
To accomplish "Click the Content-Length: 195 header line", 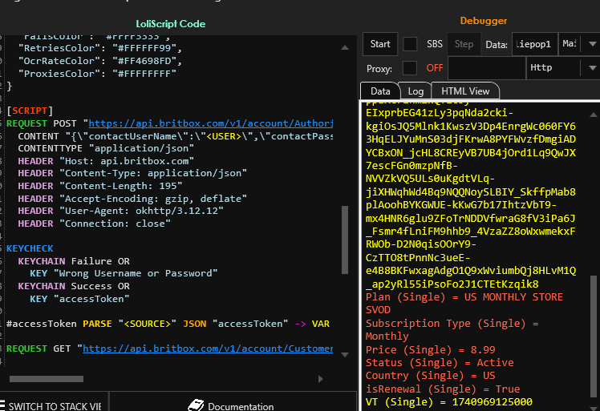I will tap(100, 186).
